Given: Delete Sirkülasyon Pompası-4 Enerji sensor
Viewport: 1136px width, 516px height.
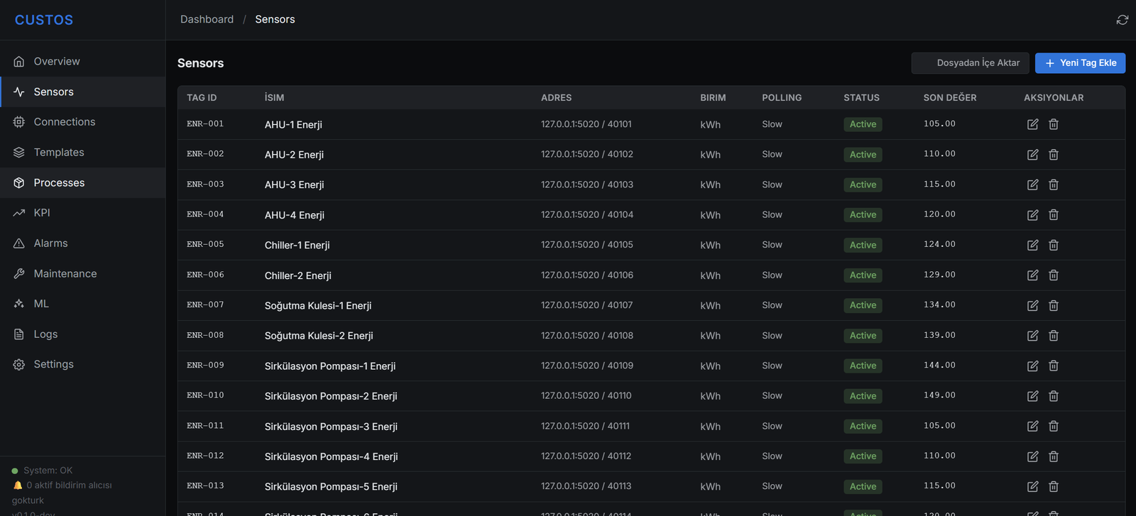Looking at the screenshot, I should [x=1054, y=456].
